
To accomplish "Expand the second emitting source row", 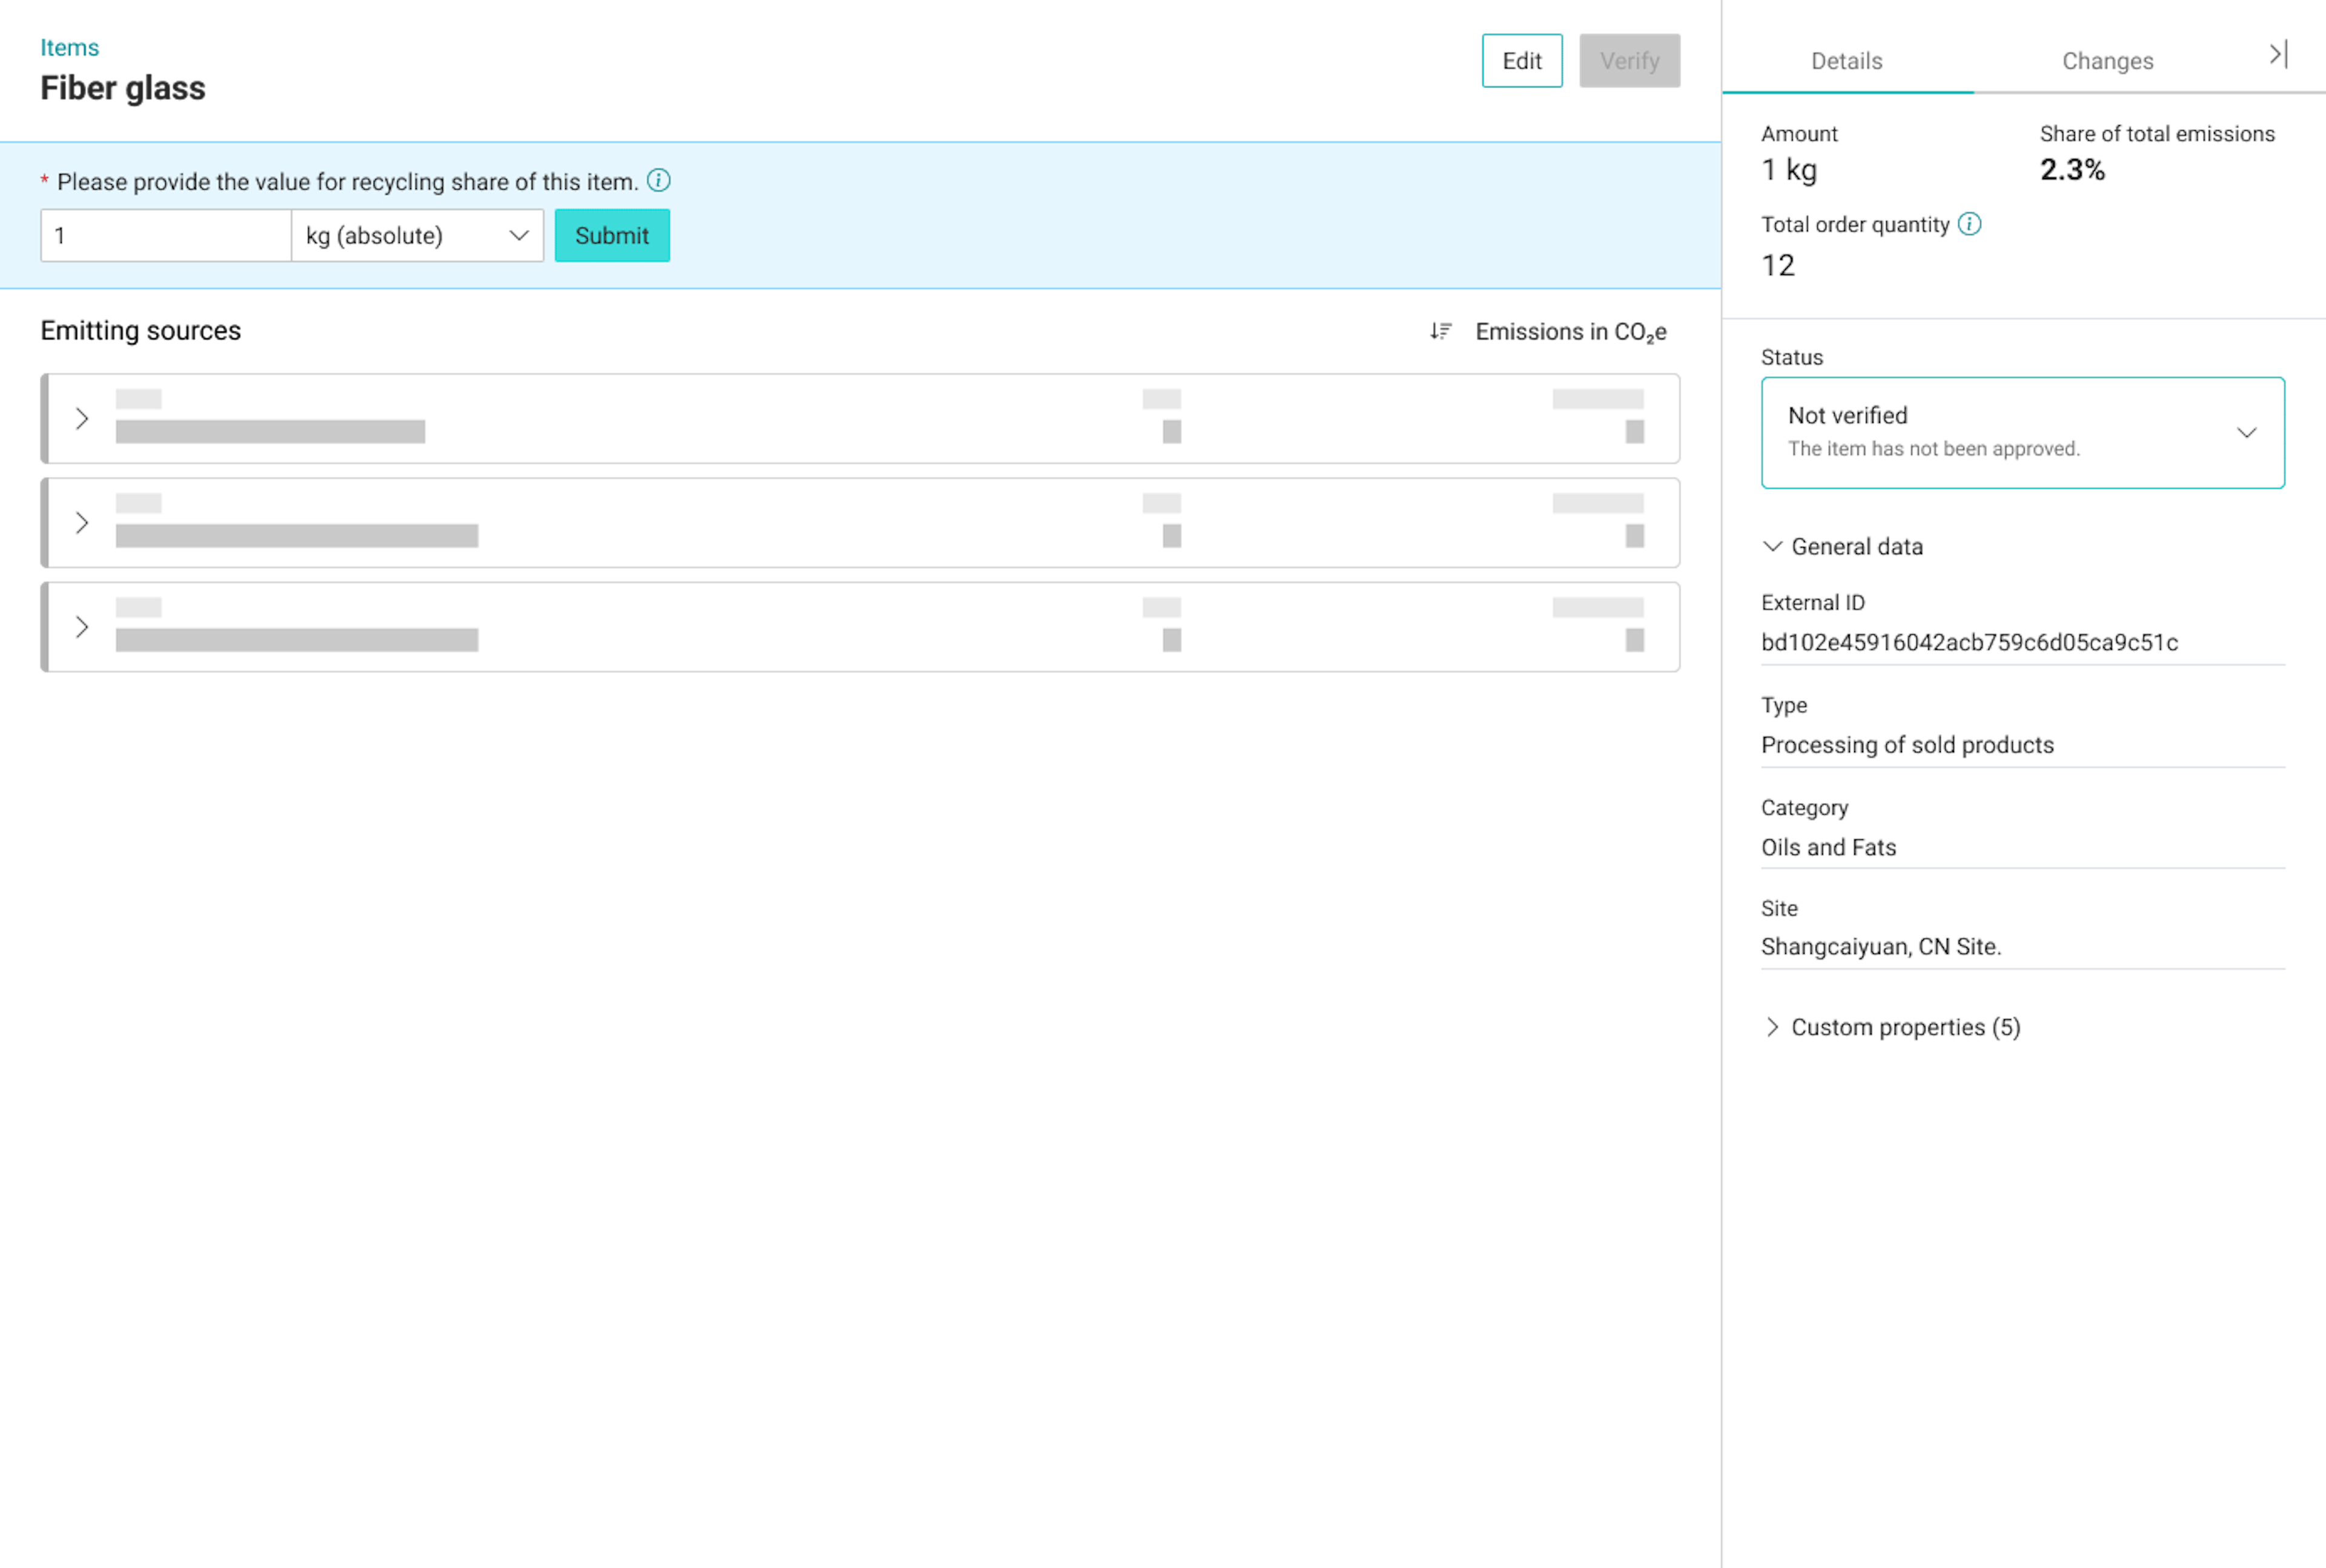I will click(x=82, y=522).
